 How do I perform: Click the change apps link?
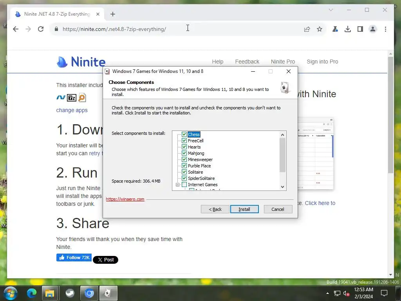click(72, 110)
